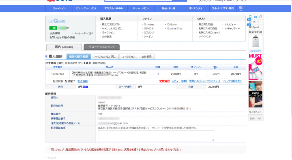The width and height of the screenshot is (292, 160).
Task: Open 会員情報 link
Action: (55, 33)
